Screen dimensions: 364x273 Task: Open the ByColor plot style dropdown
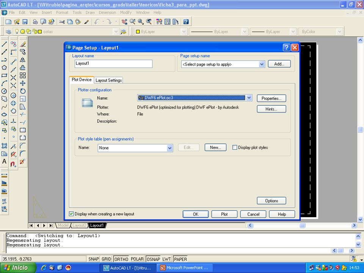pyautogui.click(x=340, y=31)
